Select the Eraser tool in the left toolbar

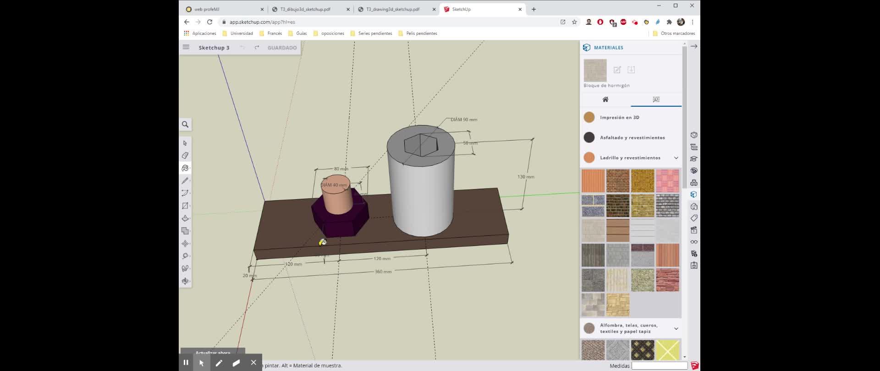pyautogui.click(x=185, y=156)
